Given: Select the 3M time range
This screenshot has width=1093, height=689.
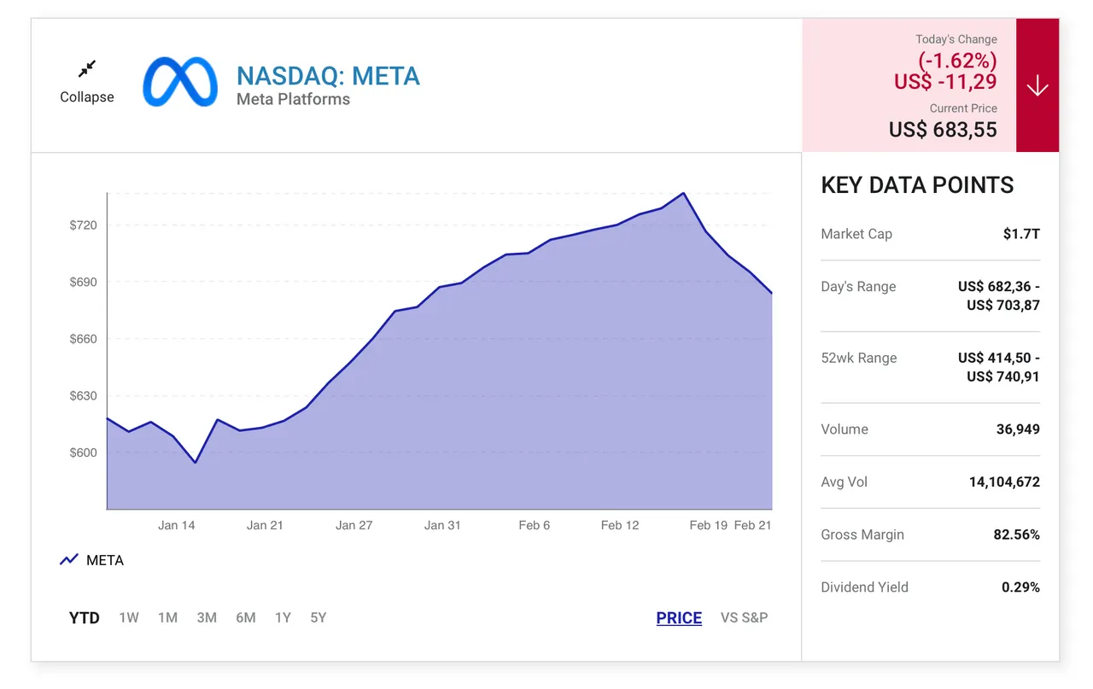Looking at the screenshot, I should pos(207,617).
